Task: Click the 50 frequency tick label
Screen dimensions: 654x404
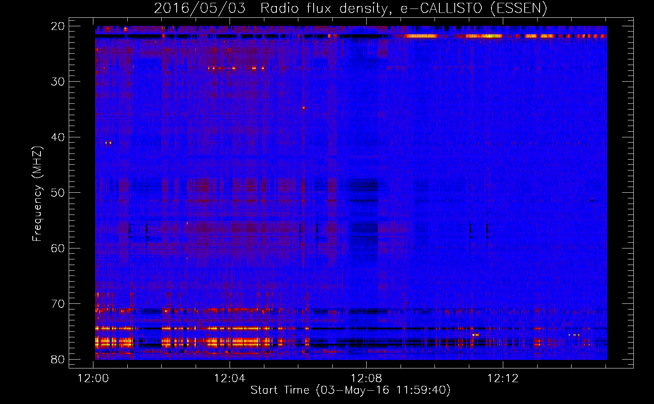Action: pyautogui.click(x=58, y=193)
